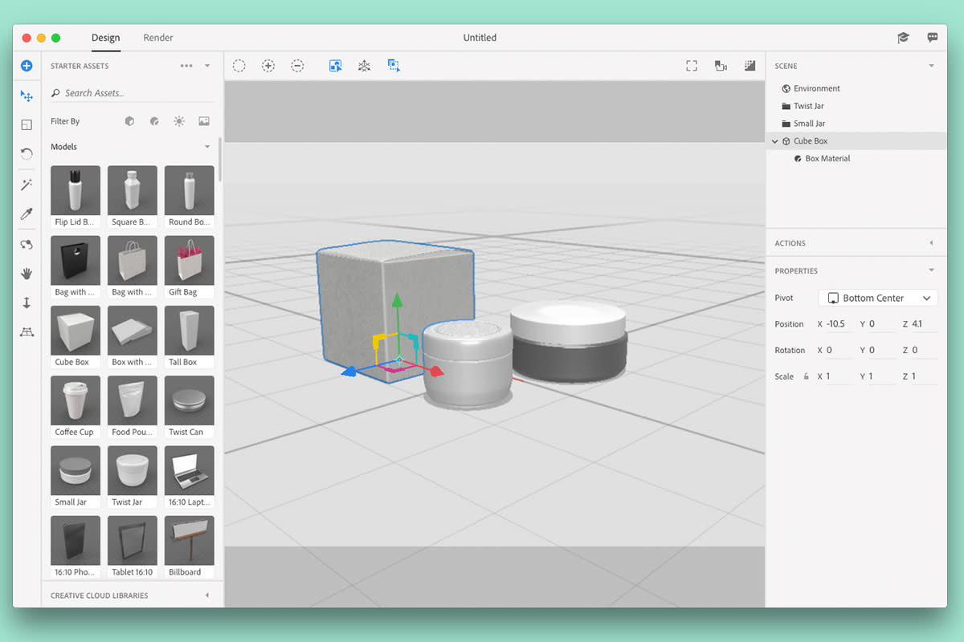Screen dimensions: 964x642
Task: Filter assets by materials sphere icon
Action: 154,121
